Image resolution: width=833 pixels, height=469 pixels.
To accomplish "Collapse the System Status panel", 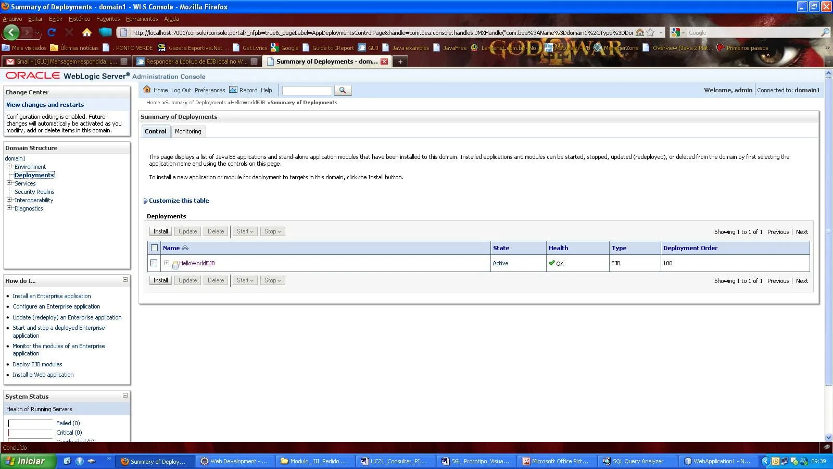I will 125,396.
